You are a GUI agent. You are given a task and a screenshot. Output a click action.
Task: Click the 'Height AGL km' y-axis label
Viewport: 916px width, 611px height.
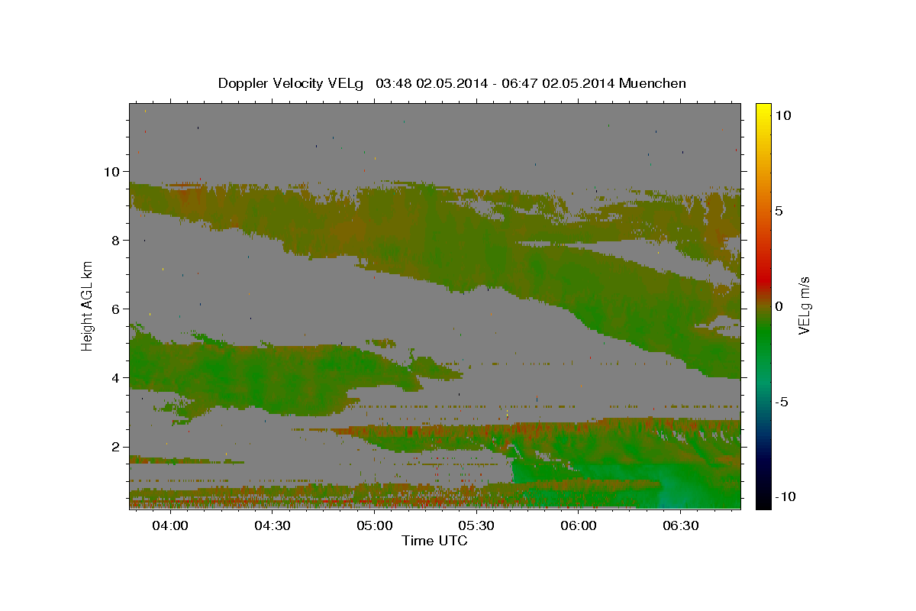pos(88,305)
